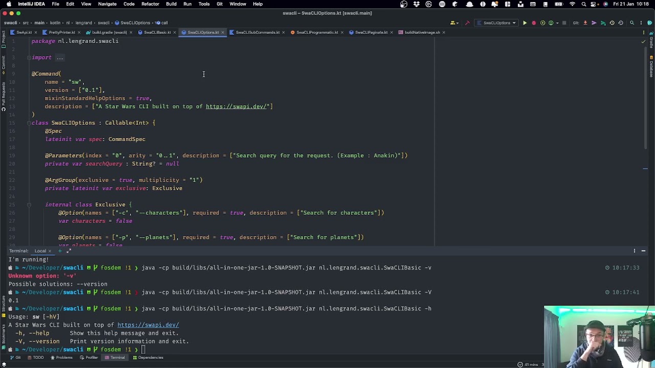Open the terminal panel options menu
The height and width of the screenshot is (368, 655).
(x=635, y=251)
